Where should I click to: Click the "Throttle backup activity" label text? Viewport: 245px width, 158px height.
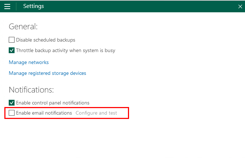(65, 50)
